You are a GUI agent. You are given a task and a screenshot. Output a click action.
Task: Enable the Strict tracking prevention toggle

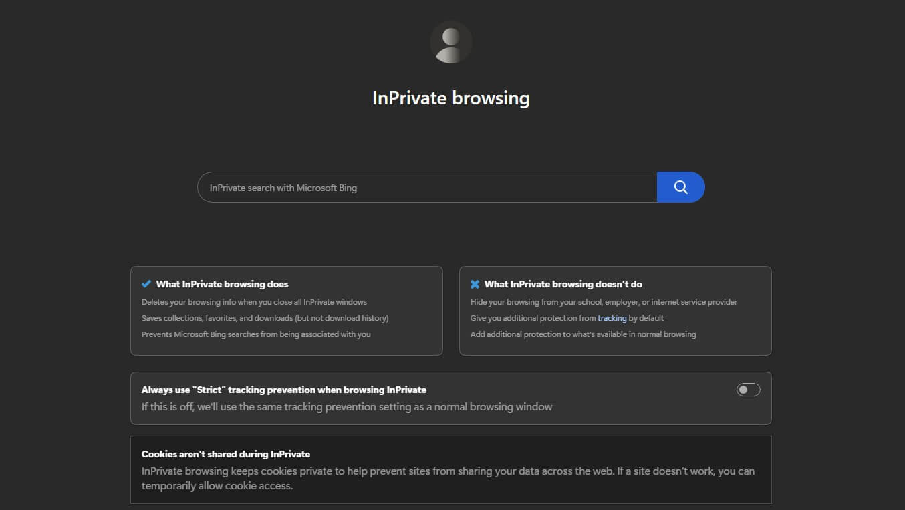[748, 390]
